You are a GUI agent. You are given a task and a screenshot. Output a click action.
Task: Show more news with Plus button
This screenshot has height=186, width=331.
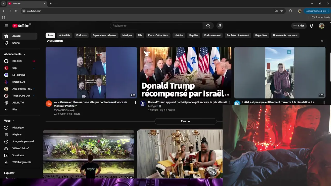(x=186, y=121)
